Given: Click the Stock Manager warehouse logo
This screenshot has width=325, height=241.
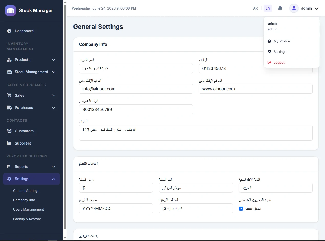Looking at the screenshot, I should click(11, 11).
